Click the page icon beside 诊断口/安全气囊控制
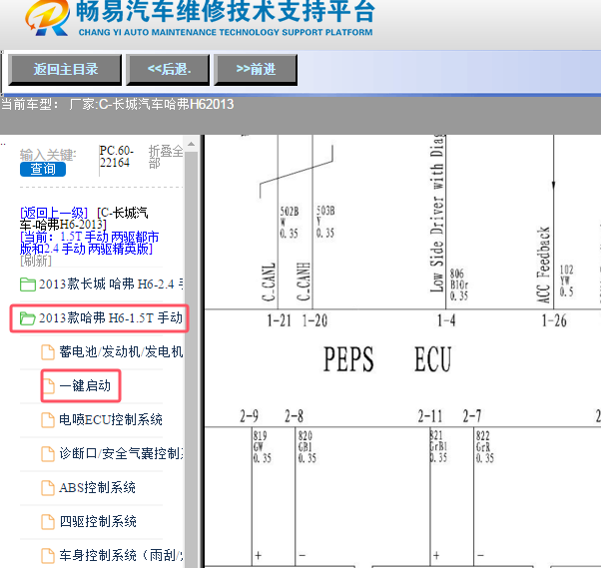The height and width of the screenshot is (568, 601). [48, 454]
